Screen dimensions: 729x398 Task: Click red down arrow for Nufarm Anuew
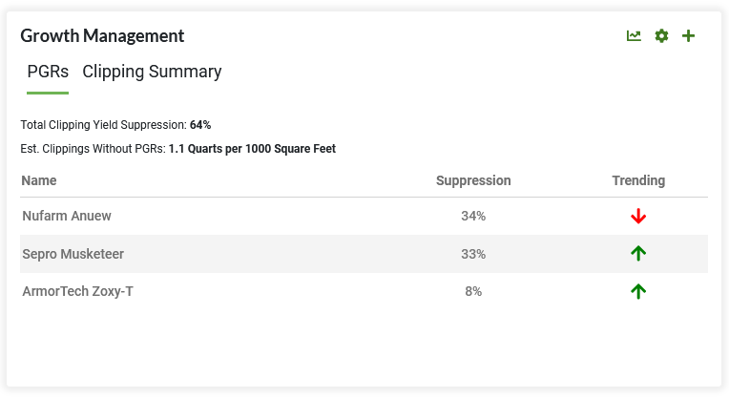pyautogui.click(x=638, y=217)
